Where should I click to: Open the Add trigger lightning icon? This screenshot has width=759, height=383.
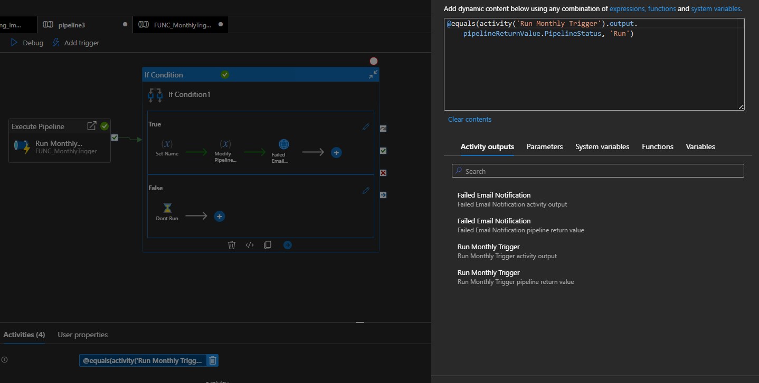[54, 43]
